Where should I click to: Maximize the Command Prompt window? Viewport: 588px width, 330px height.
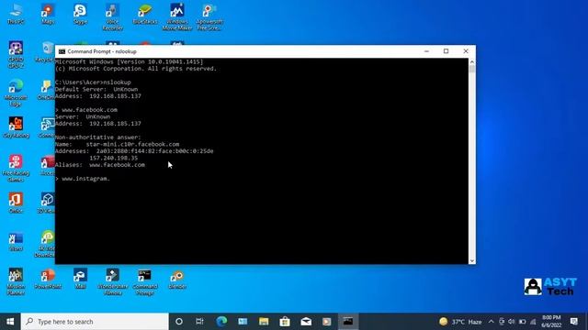click(x=446, y=51)
